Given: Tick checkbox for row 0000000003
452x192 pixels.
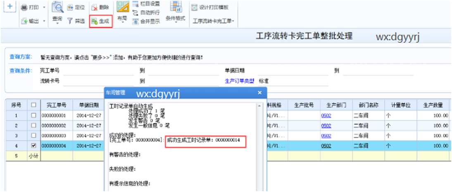Looking at the screenshot, I should [34, 135].
